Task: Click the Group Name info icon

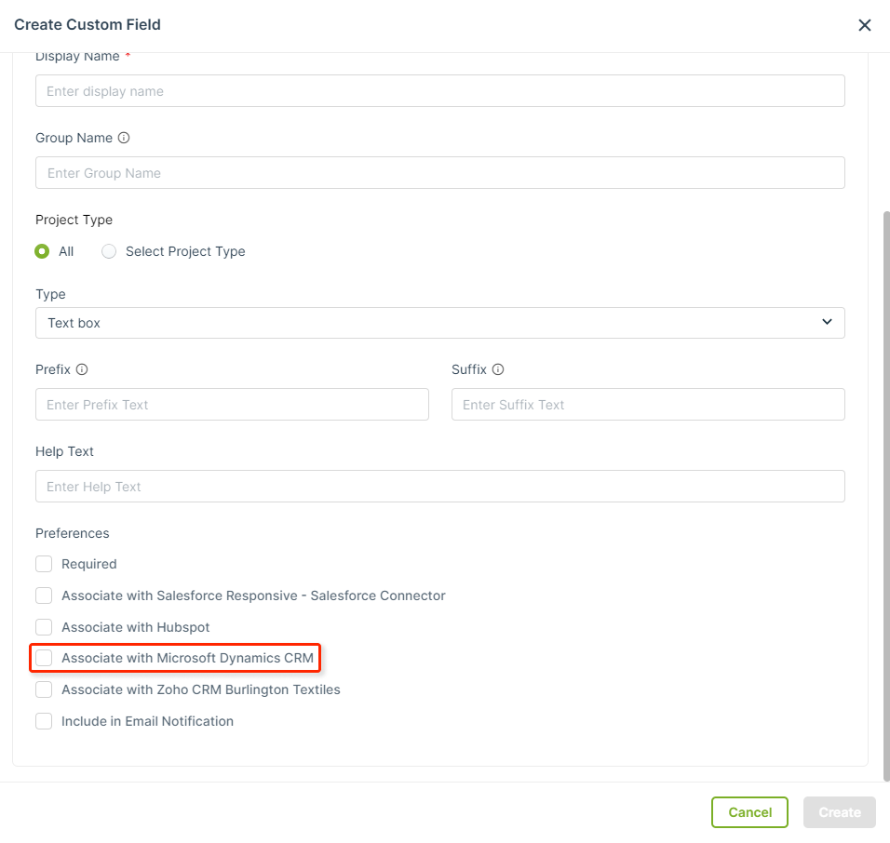Action: (x=123, y=137)
